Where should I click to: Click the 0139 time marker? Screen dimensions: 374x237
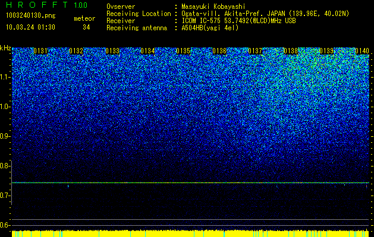pyautogui.click(x=326, y=51)
